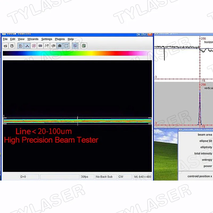Screen dimensions: 213x213
Task: Click the pink wavy contour icon
Action: click(x=34, y=46)
